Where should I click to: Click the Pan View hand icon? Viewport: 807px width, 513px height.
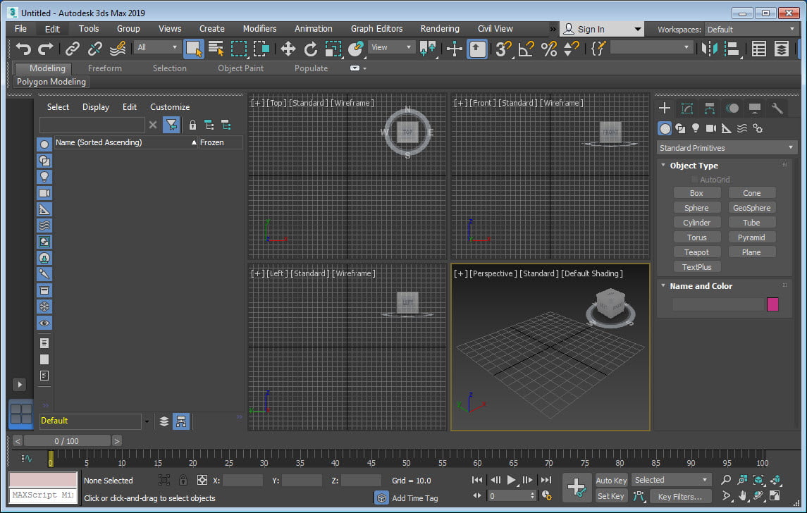pos(742,496)
